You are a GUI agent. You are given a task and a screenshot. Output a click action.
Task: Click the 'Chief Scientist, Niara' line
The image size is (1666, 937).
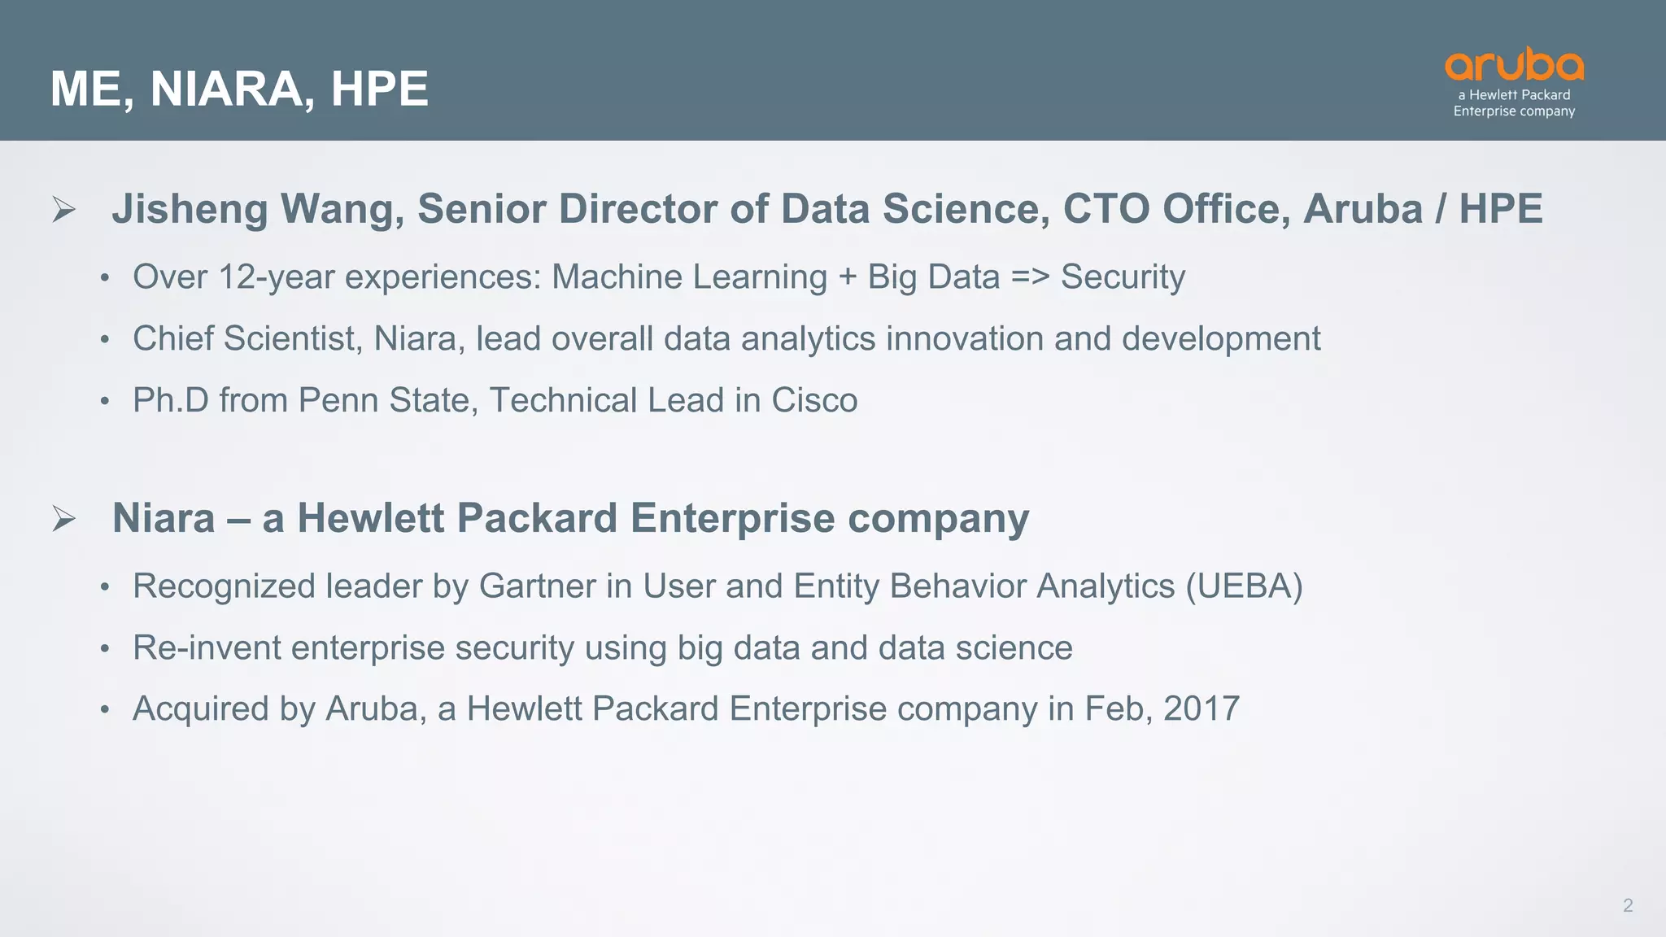pos(726,339)
